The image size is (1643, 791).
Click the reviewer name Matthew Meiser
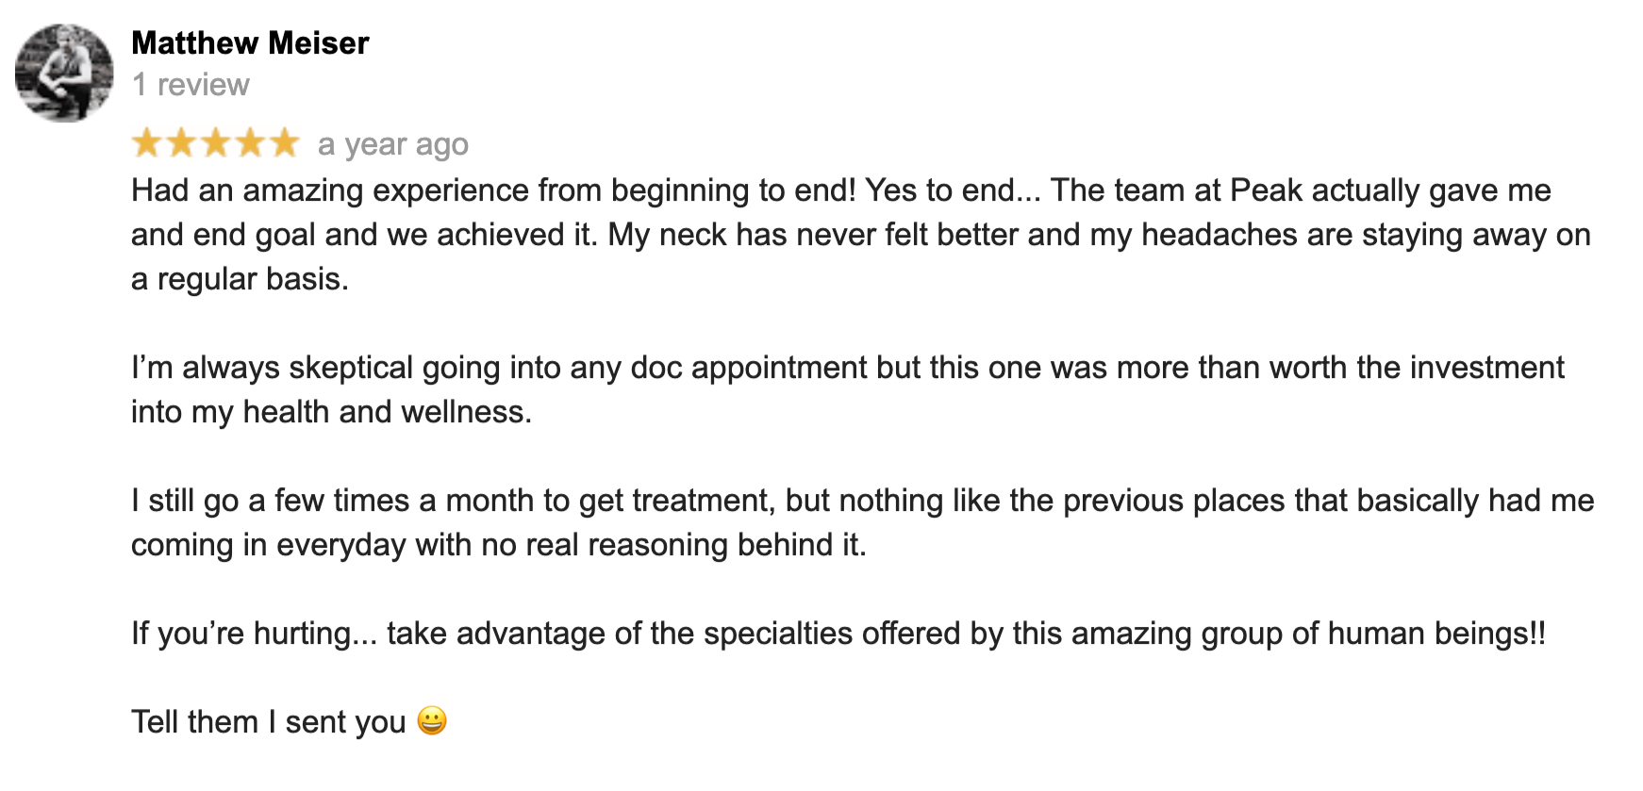(x=250, y=43)
